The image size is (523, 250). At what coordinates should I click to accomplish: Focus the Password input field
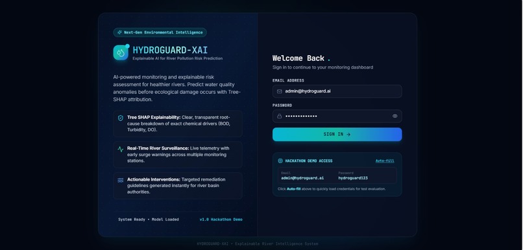[x=337, y=116]
